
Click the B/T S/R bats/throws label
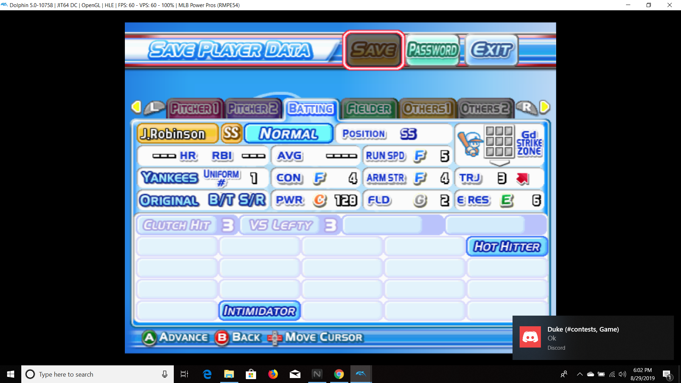[237, 200]
